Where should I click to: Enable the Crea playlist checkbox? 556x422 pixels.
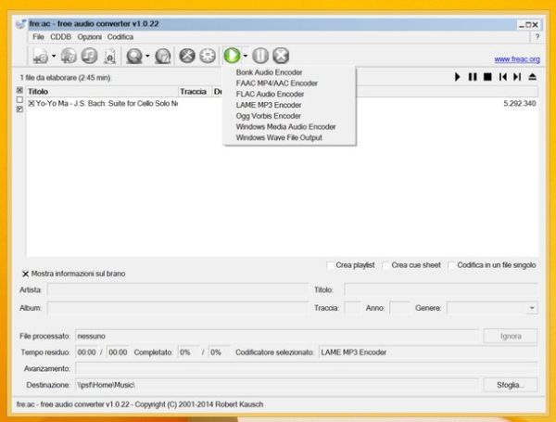(332, 265)
